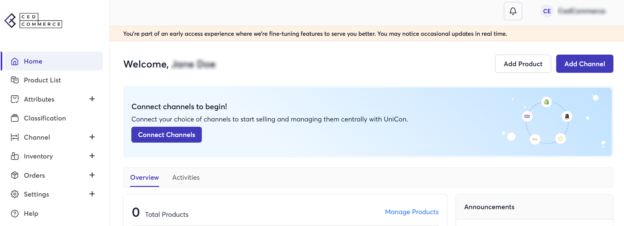Click the Shopify logo in channel graphic
This screenshot has height=226, width=624.
tap(546, 102)
